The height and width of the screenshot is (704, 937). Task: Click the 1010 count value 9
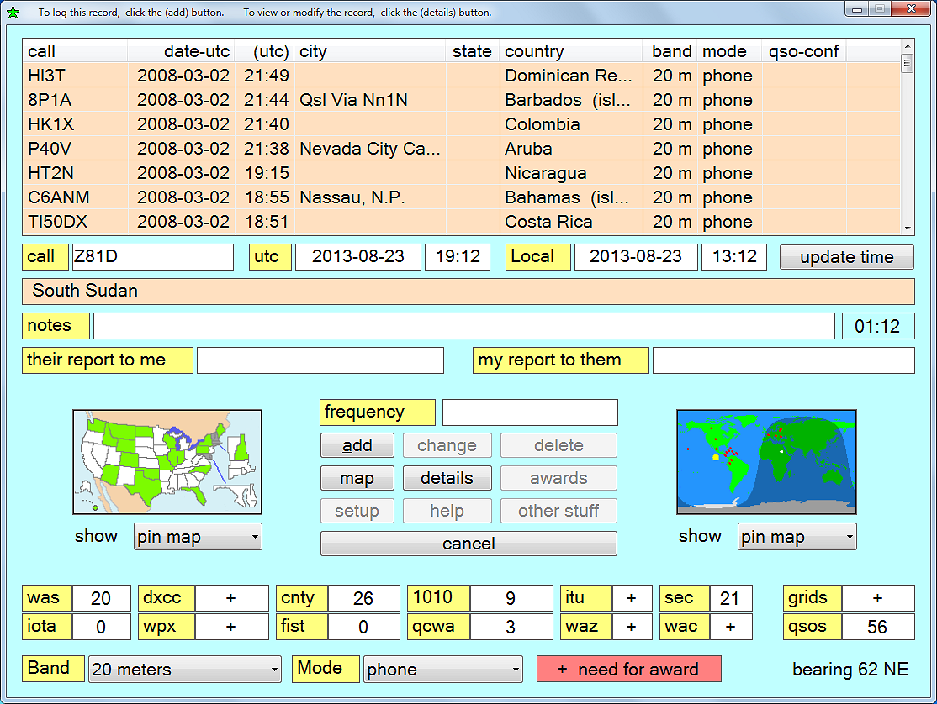tap(511, 598)
